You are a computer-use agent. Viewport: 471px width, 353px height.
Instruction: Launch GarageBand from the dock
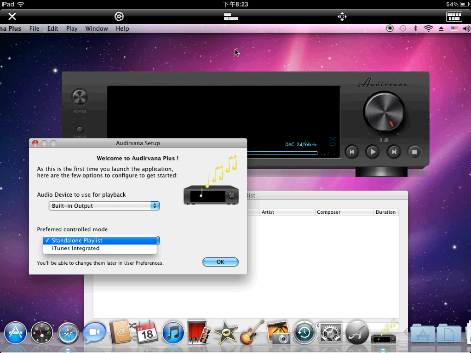pyautogui.click(x=252, y=332)
